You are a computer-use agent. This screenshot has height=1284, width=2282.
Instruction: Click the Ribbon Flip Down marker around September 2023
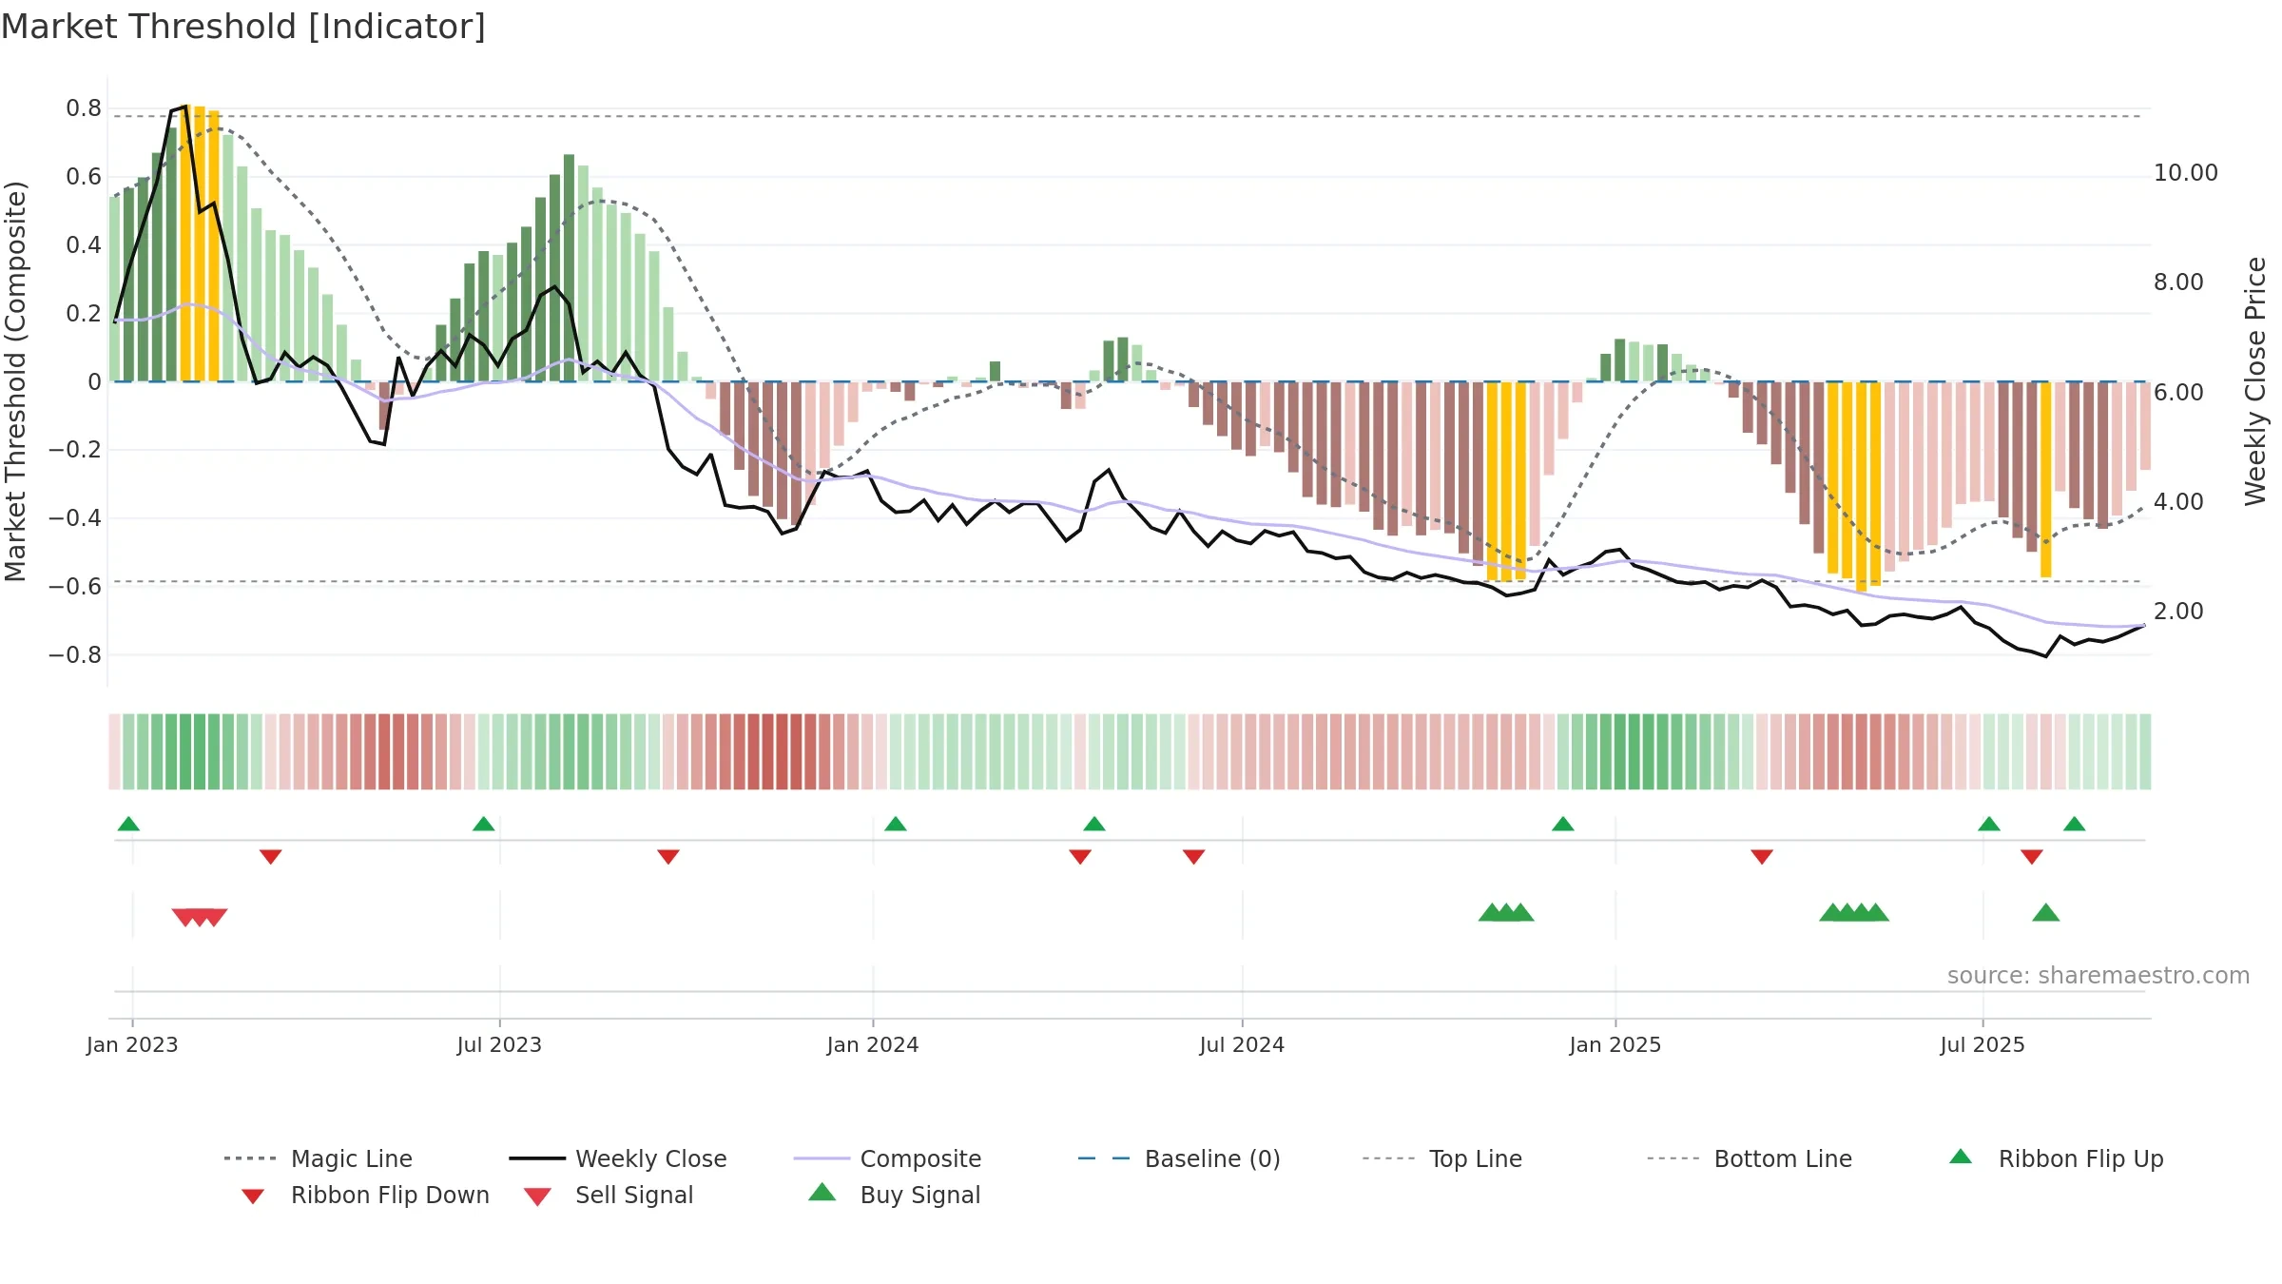(667, 857)
